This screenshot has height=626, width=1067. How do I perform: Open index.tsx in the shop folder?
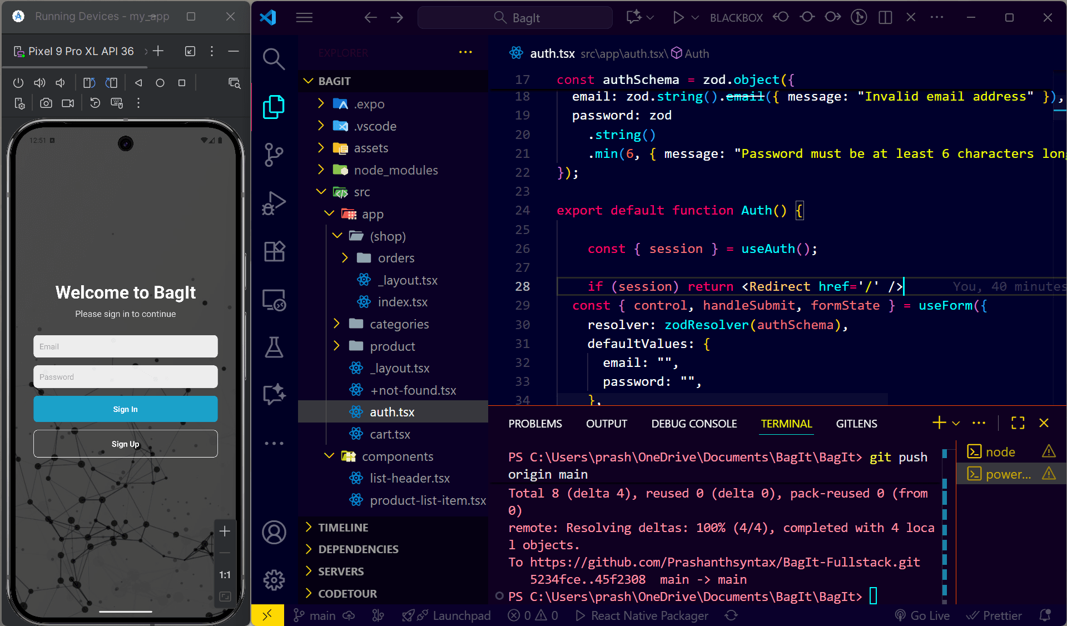coord(393,302)
